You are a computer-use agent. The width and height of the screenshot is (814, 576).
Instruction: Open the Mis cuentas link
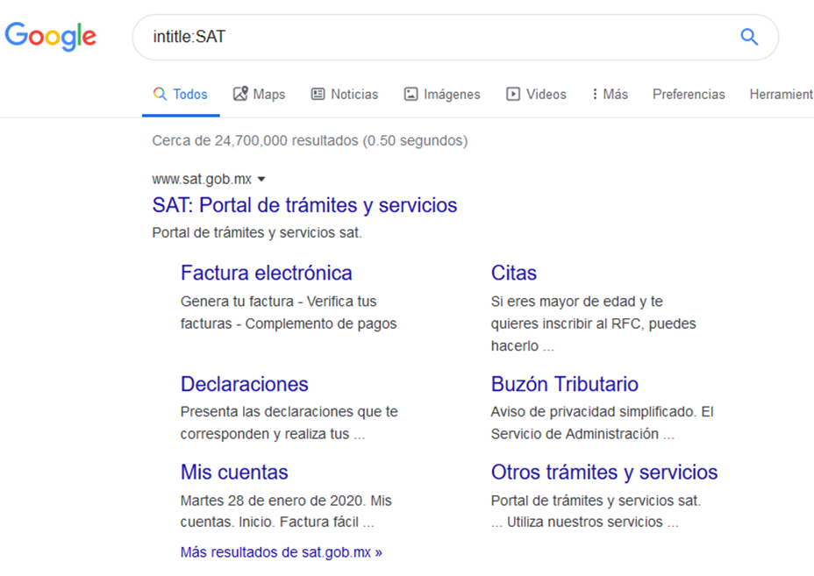(x=234, y=472)
